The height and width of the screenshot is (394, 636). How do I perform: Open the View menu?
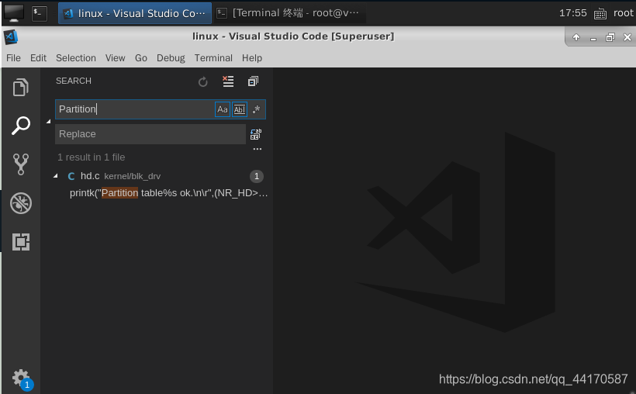[x=116, y=58]
